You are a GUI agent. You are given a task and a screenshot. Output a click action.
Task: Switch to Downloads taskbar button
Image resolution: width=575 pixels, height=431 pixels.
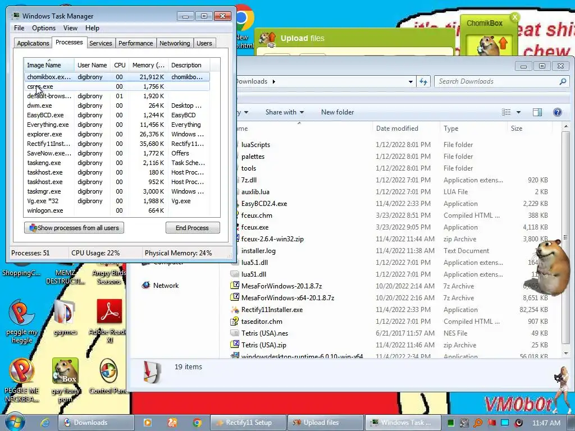pyautogui.click(x=96, y=423)
